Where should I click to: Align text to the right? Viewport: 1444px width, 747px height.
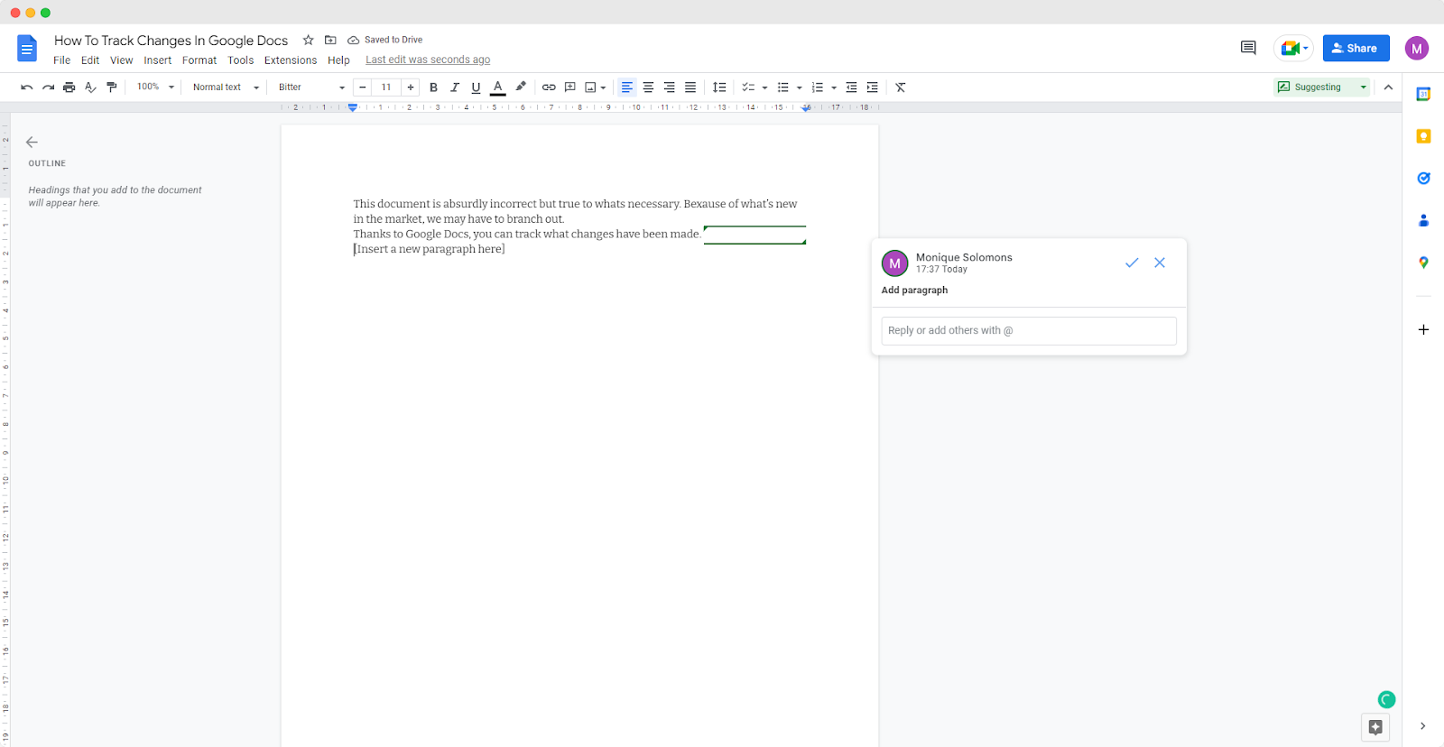669,88
